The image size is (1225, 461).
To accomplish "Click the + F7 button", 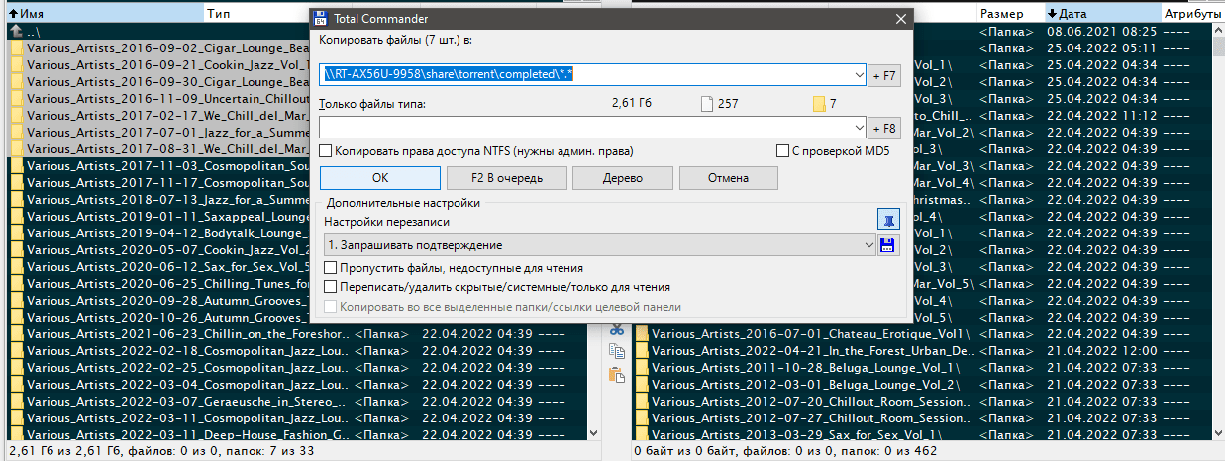I will [885, 75].
